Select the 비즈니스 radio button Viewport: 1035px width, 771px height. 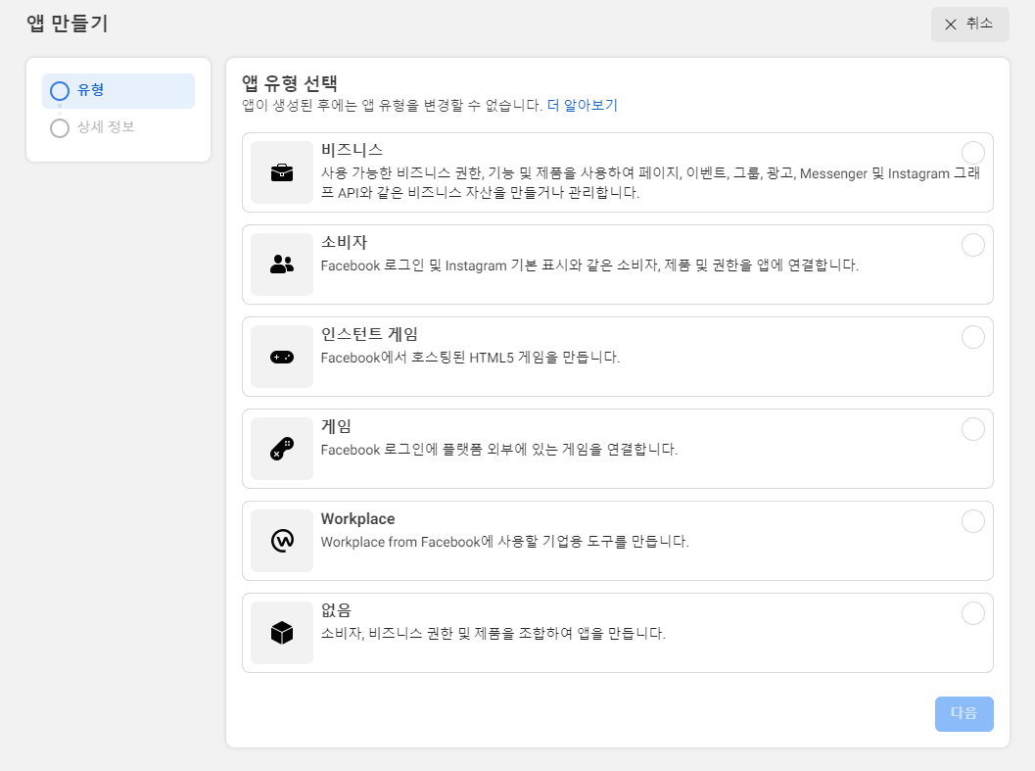(x=973, y=153)
